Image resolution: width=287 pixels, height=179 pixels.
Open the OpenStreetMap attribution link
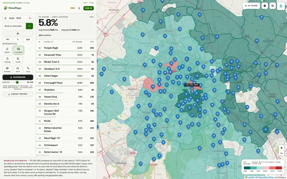point(266,177)
